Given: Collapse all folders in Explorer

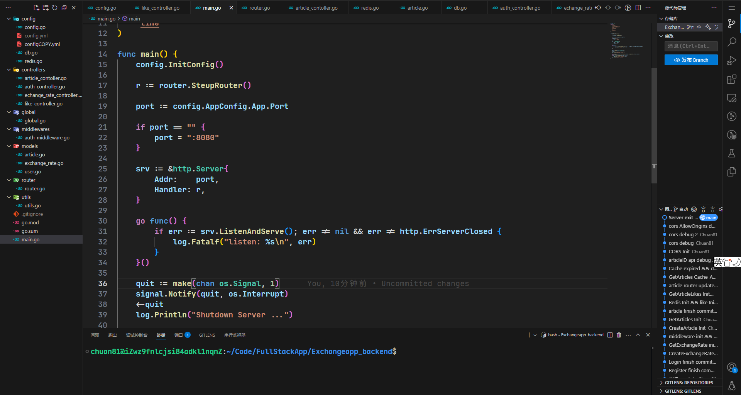Looking at the screenshot, I should tap(64, 8).
